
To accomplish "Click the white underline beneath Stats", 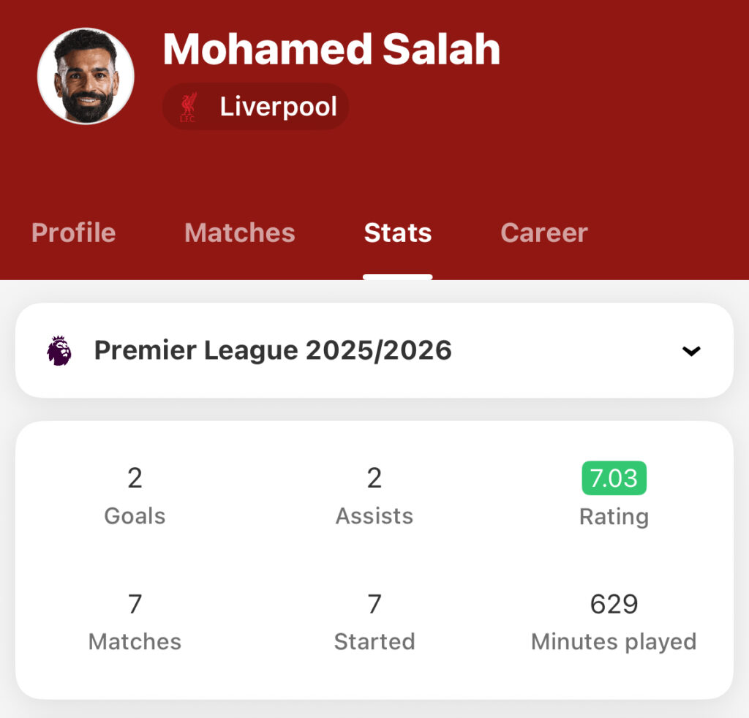I will (398, 277).
